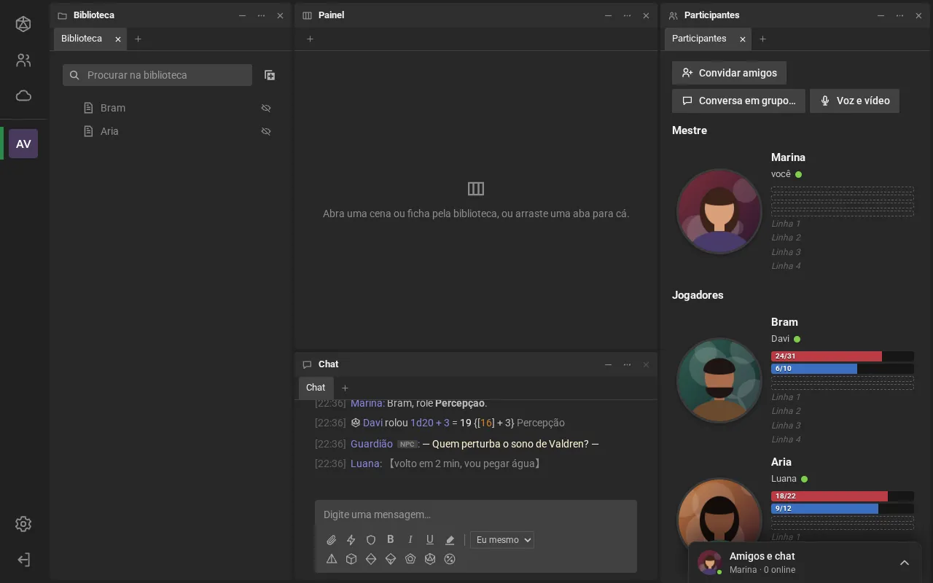The image size is (933, 583).
Task: Select the Chat tab
Action: [316, 388]
